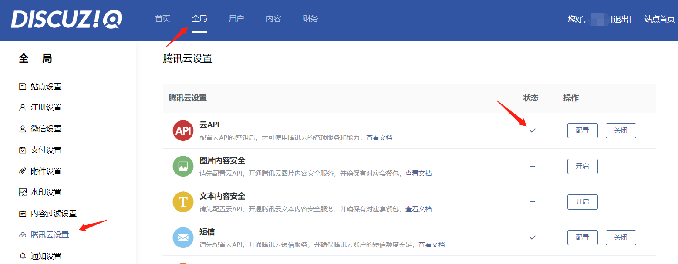Screen dimensions: 678x264
Task: Enable 图片内容安全 with 开启 button
Action: pos(583,166)
